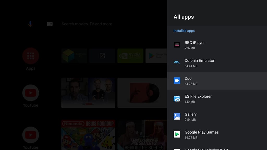Open the red vinyl record thumbnail

[142, 93]
